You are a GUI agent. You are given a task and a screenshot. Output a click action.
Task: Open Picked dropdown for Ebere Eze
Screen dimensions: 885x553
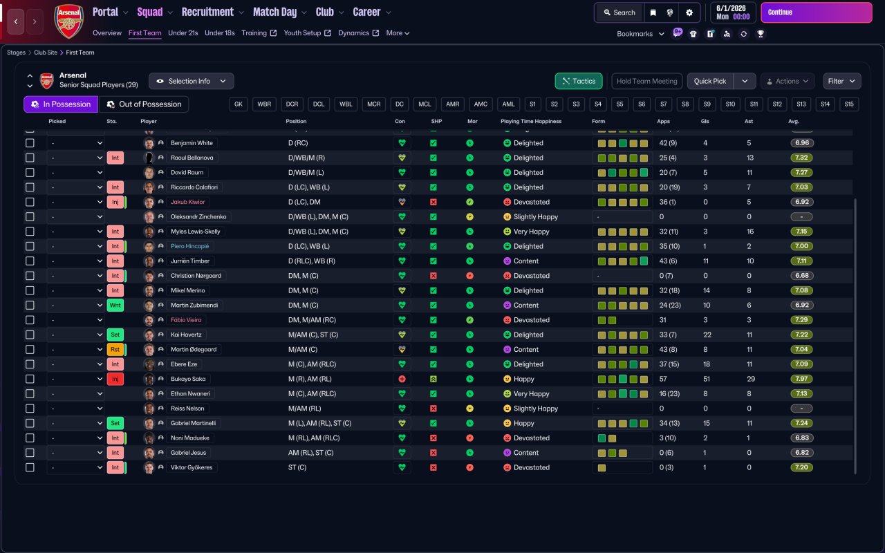tap(76, 364)
